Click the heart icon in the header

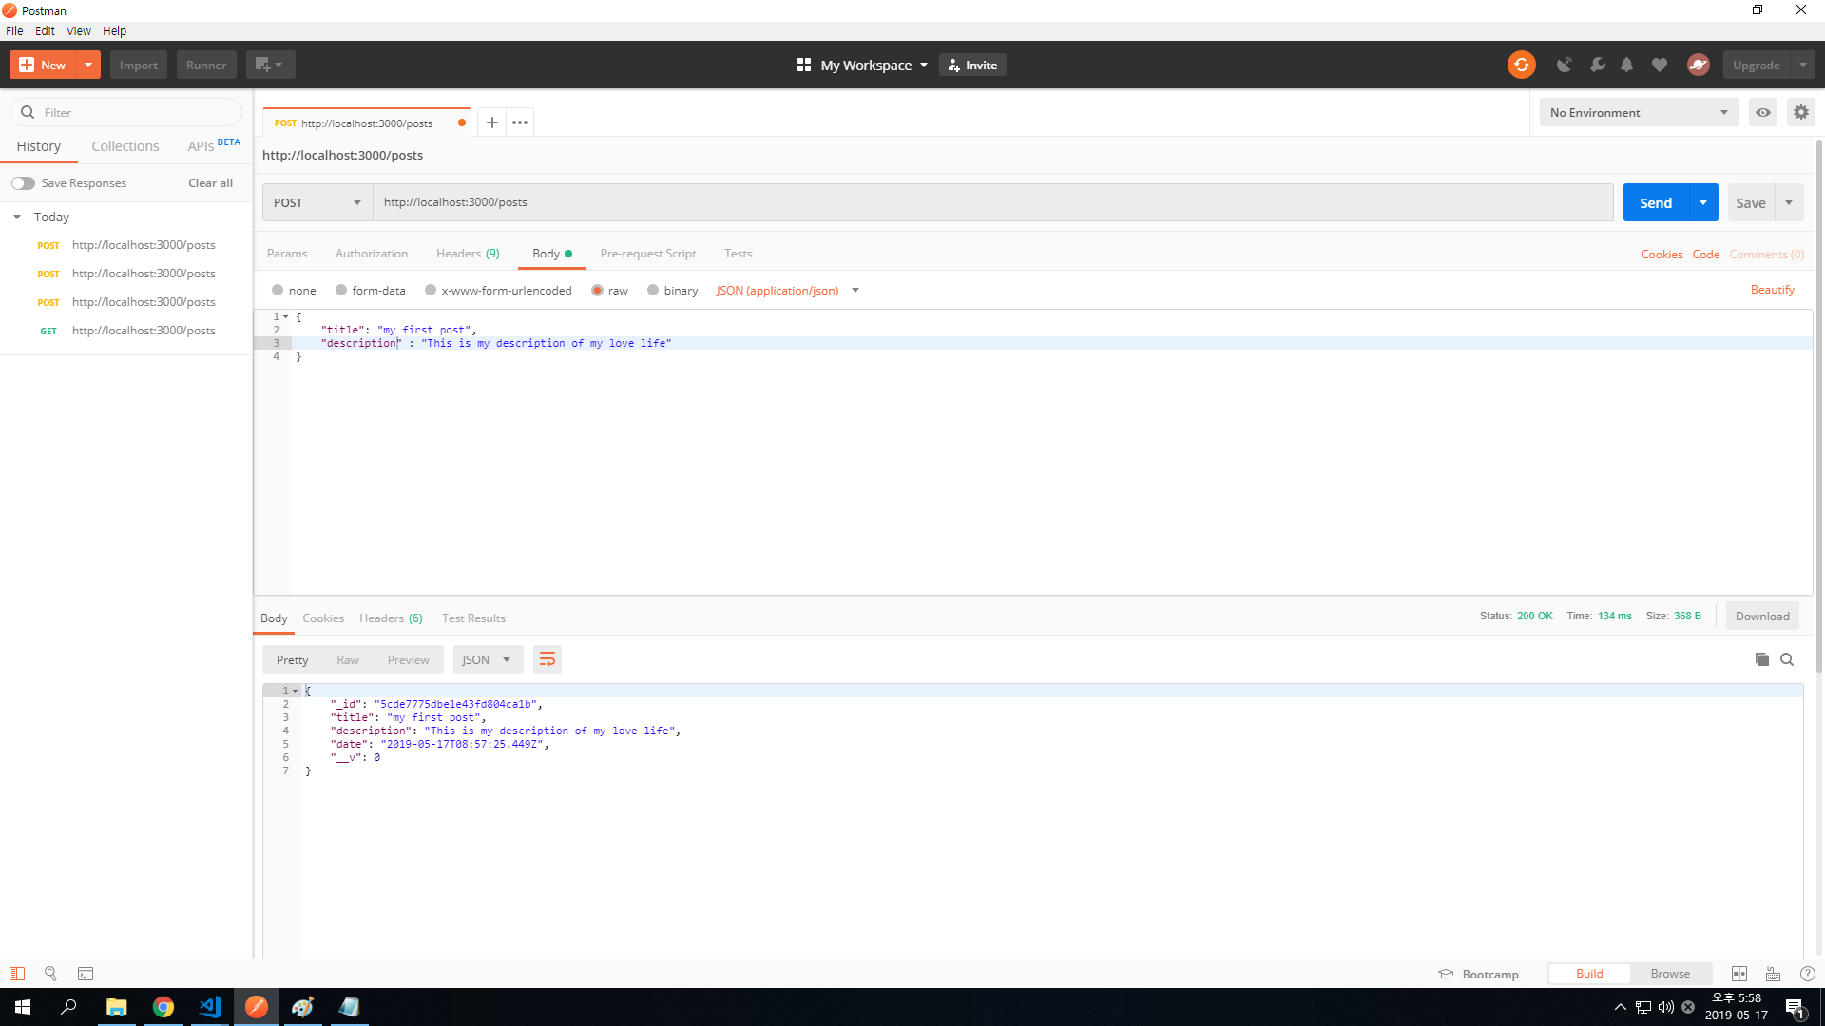[x=1660, y=65]
